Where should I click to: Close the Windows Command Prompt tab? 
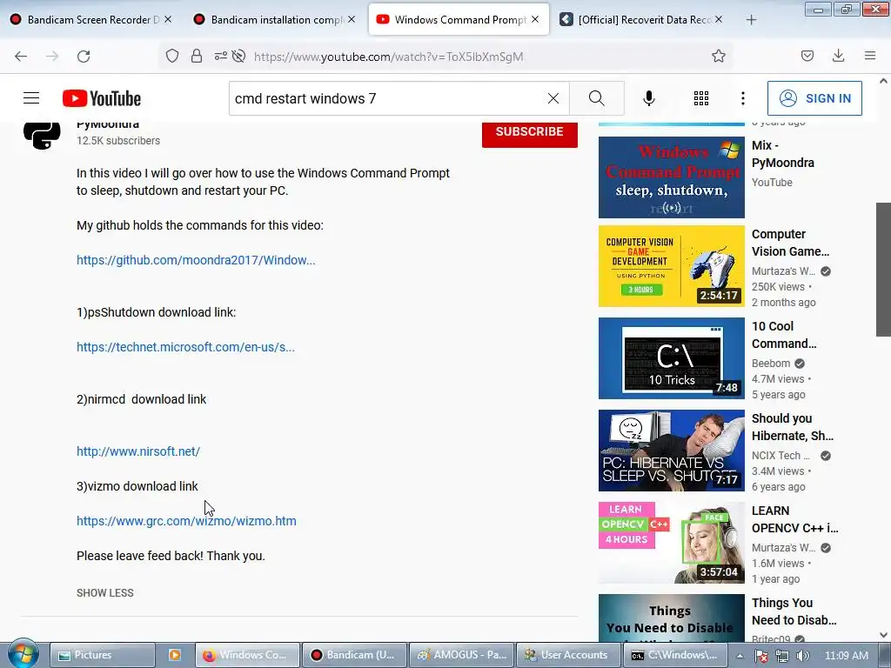pos(535,19)
